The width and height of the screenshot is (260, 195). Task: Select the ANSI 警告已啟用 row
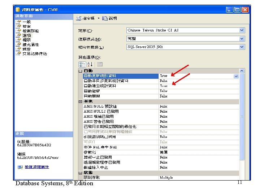[161, 122]
